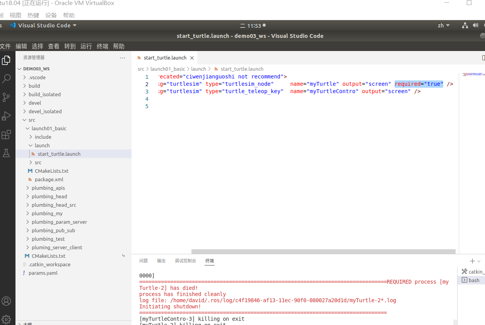This screenshot has height=325, width=485.
Task: Collapse the top-level src folder
Action: coord(73,120)
